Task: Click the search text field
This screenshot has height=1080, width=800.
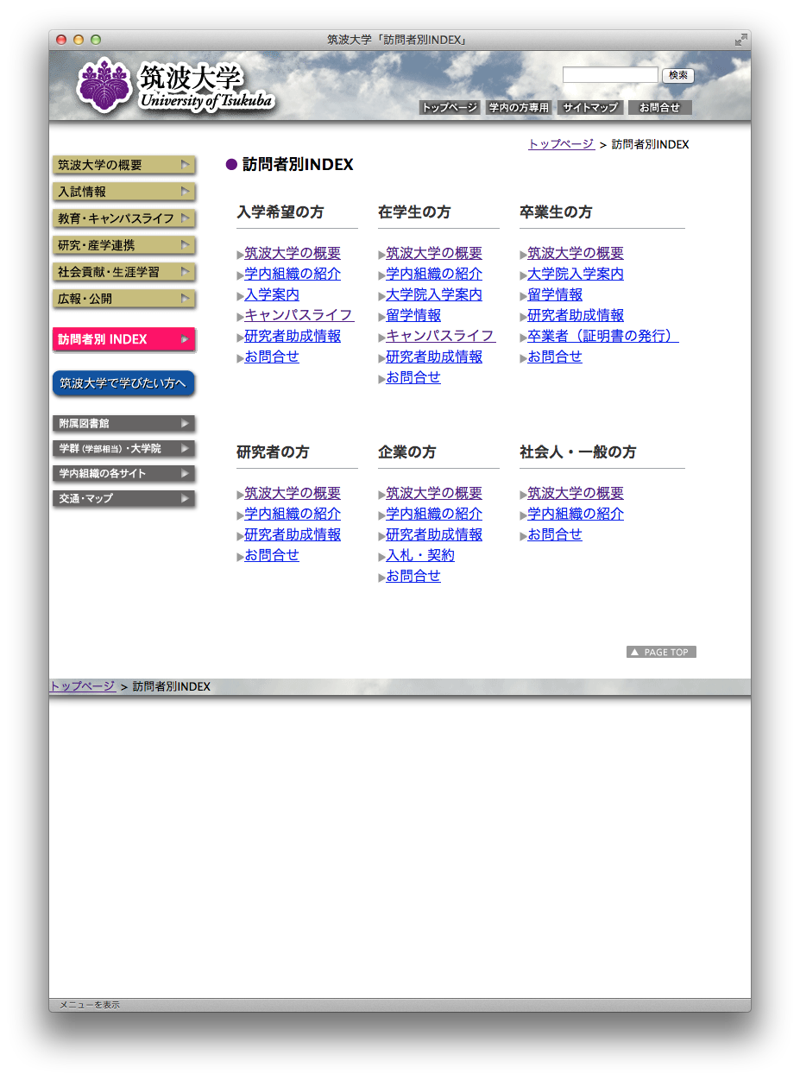Action: pyautogui.click(x=610, y=75)
